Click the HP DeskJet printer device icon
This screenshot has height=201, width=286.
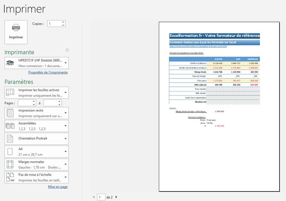[x=11, y=63]
